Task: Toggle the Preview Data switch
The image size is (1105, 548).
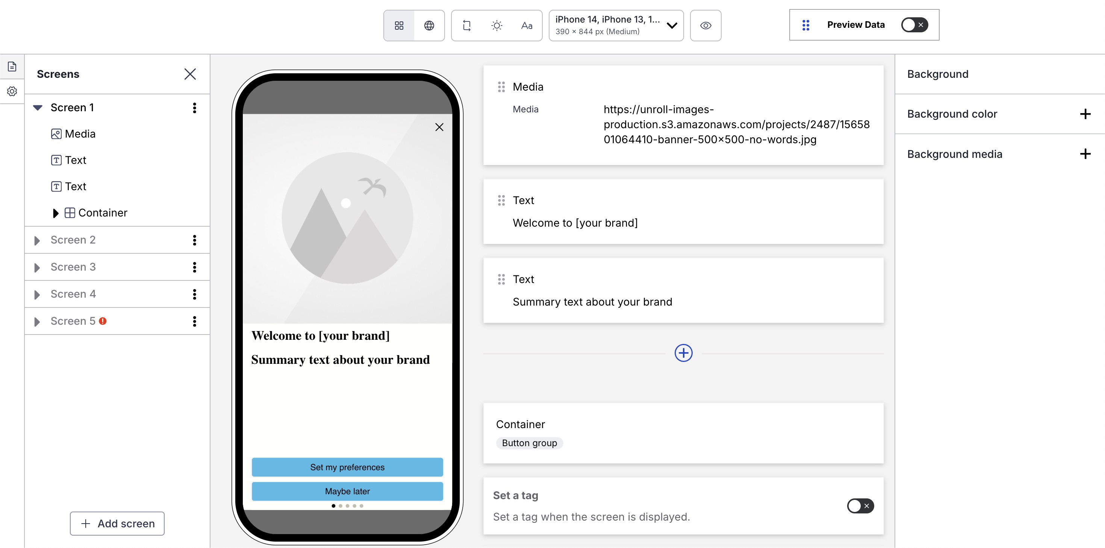Action: point(914,25)
